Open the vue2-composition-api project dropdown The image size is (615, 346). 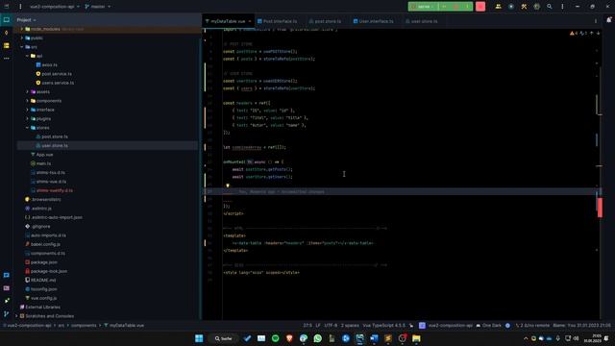55,7
